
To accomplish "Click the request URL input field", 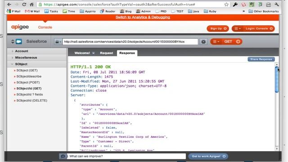I will 130,42.
